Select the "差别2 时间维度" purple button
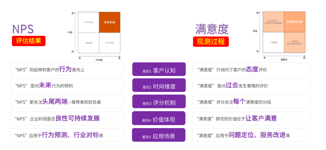Screen dimensions: 326x150 coord(159,85)
